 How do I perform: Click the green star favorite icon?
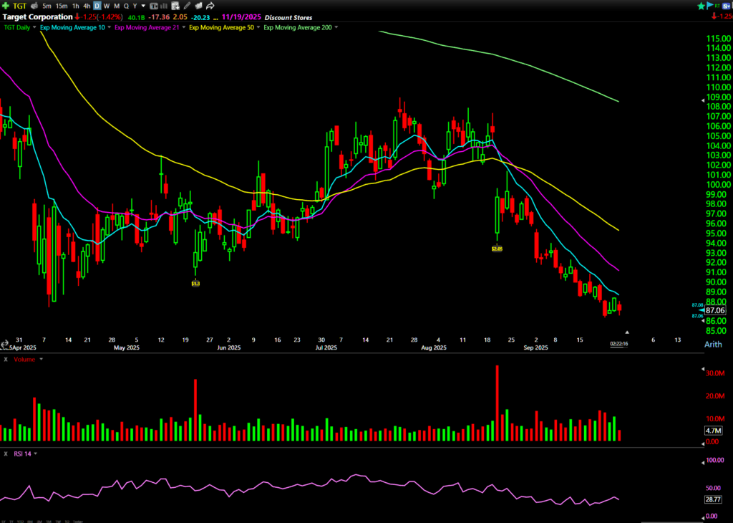coord(701,6)
